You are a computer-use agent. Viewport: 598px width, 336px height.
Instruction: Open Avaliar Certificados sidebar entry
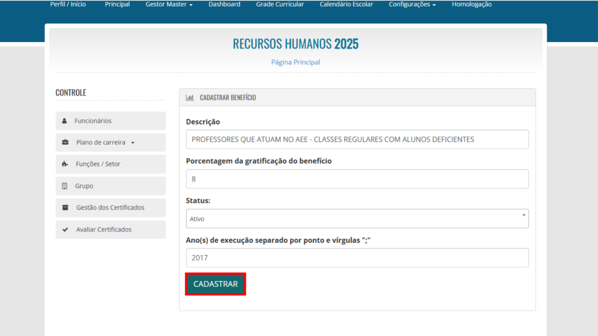[110, 229]
